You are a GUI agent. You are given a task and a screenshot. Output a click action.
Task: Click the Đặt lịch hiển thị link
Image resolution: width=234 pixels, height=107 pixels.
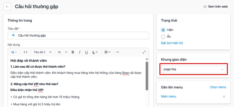[x=172, y=43]
